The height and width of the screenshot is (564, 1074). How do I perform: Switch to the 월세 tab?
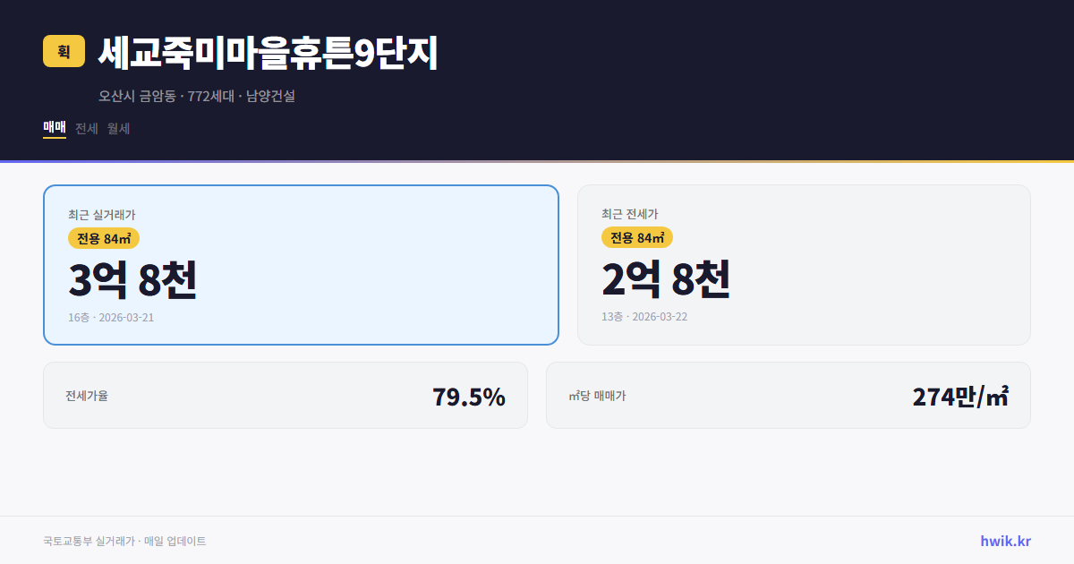pyautogui.click(x=117, y=128)
